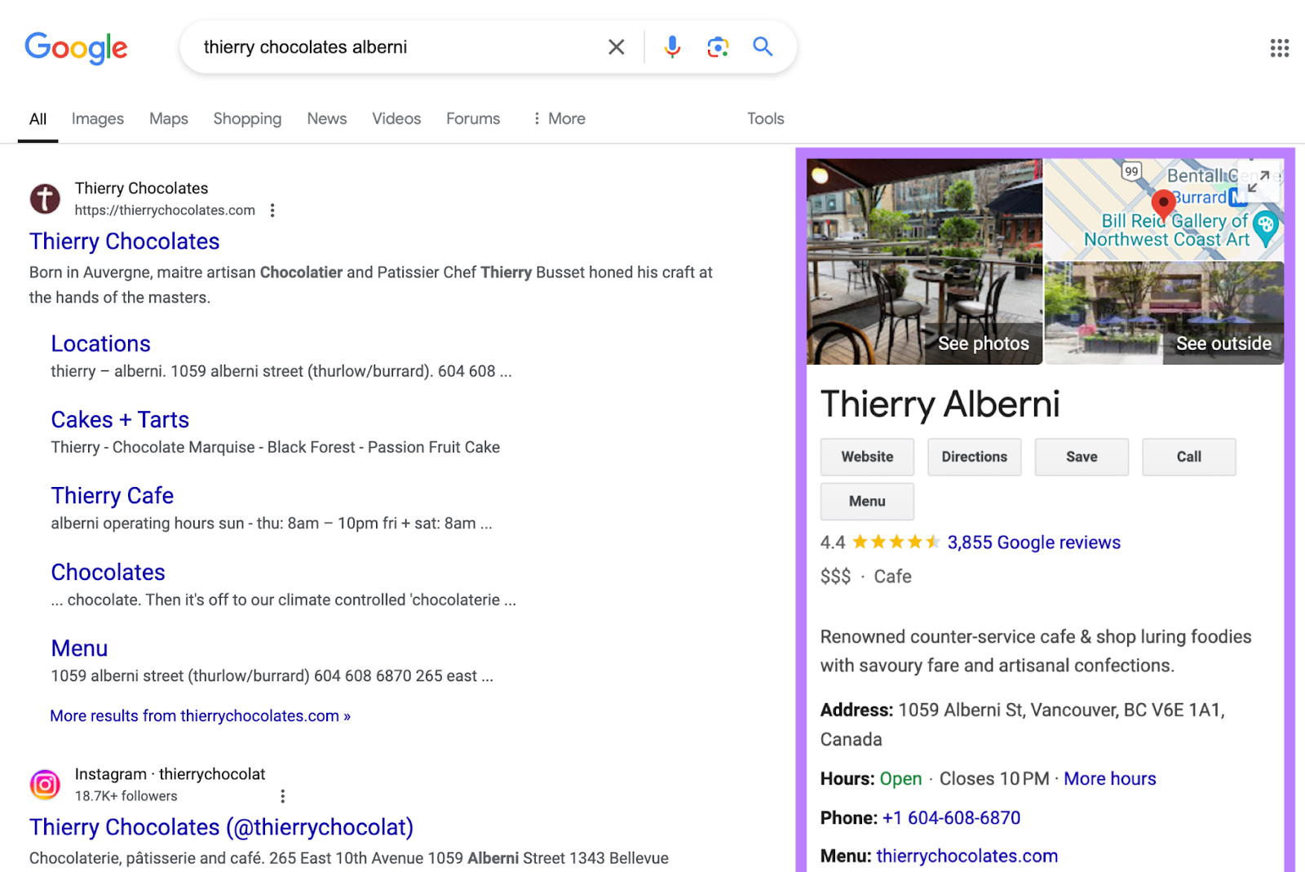This screenshot has height=872, width=1305.
Task: Clear the search query with the X icon
Action: pyautogui.click(x=616, y=46)
